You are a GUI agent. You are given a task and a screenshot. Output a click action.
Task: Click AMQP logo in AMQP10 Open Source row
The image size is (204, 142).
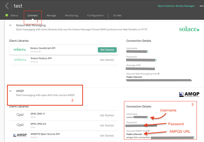[x=20, y=135]
